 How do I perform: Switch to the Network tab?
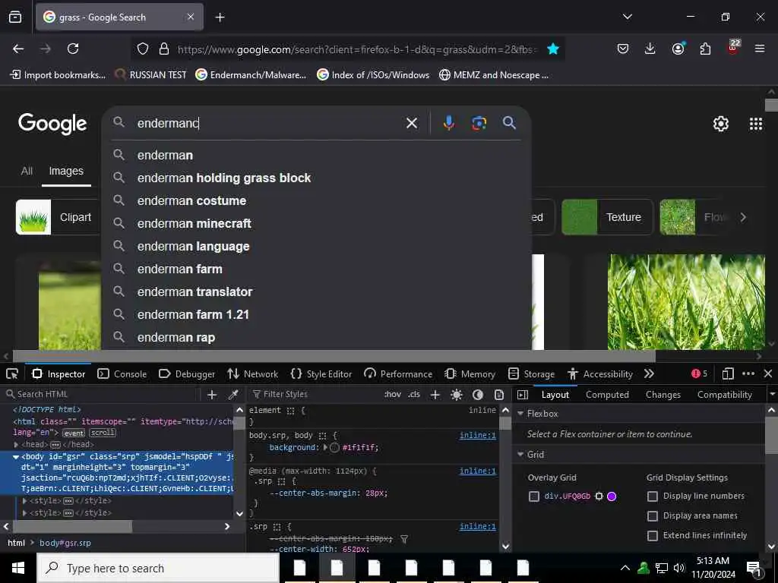click(x=252, y=374)
